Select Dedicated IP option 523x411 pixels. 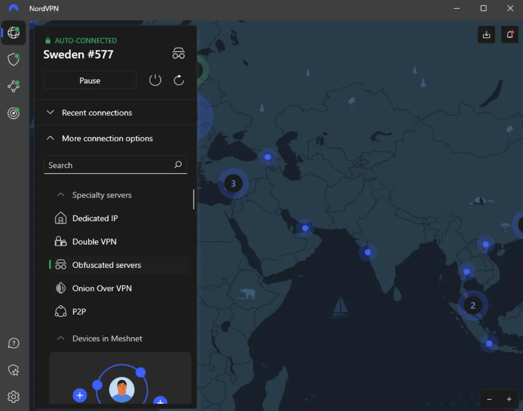95,218
